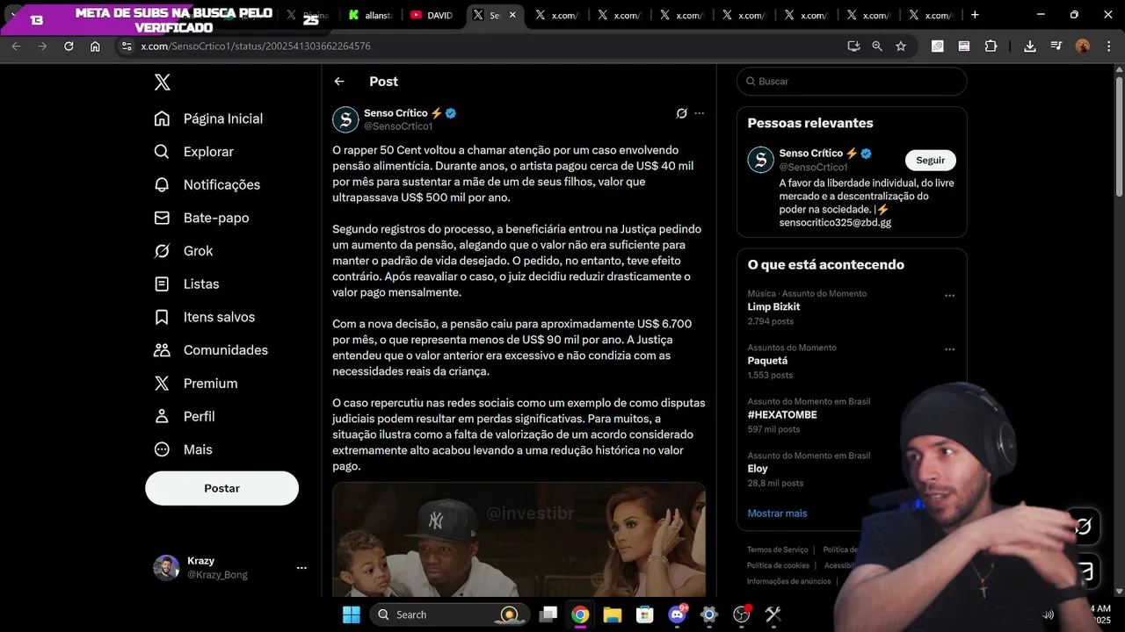Click the taskbar Search box
This screenshot has height=632, width=1125.
(x=450, y=614)
